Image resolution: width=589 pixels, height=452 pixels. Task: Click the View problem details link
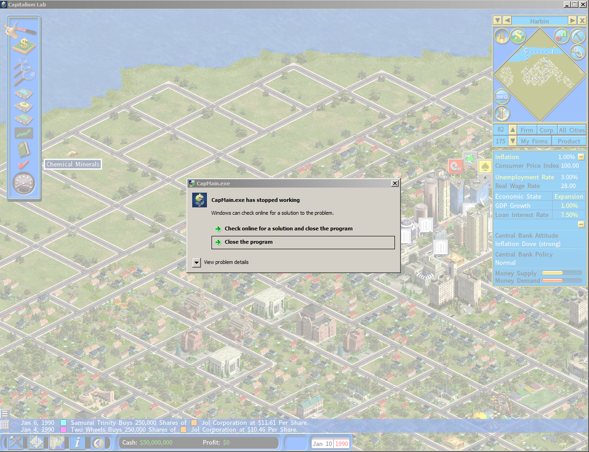click(x=226, y=262)
